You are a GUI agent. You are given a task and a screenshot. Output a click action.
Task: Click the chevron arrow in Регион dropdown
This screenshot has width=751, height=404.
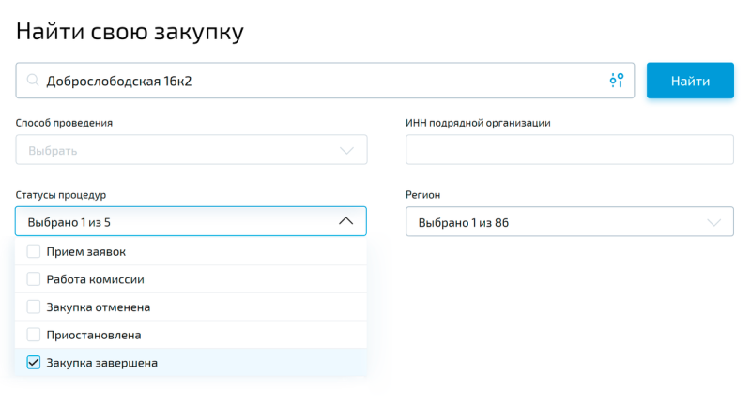713,223
